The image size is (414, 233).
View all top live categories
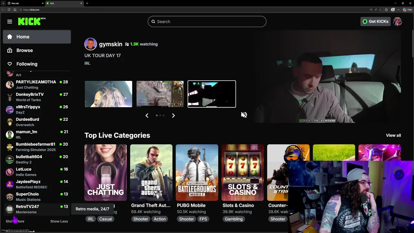click(x=393, y=135)
